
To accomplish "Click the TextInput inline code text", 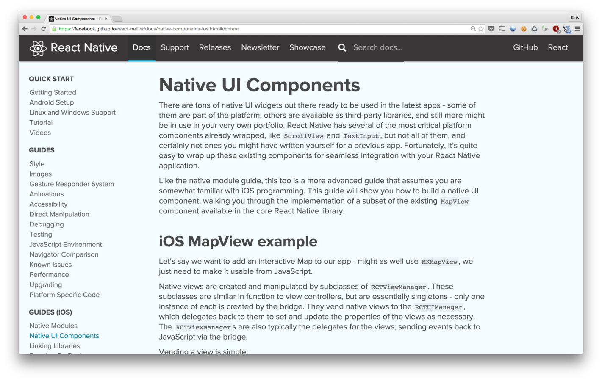I will tap(361, 136).
